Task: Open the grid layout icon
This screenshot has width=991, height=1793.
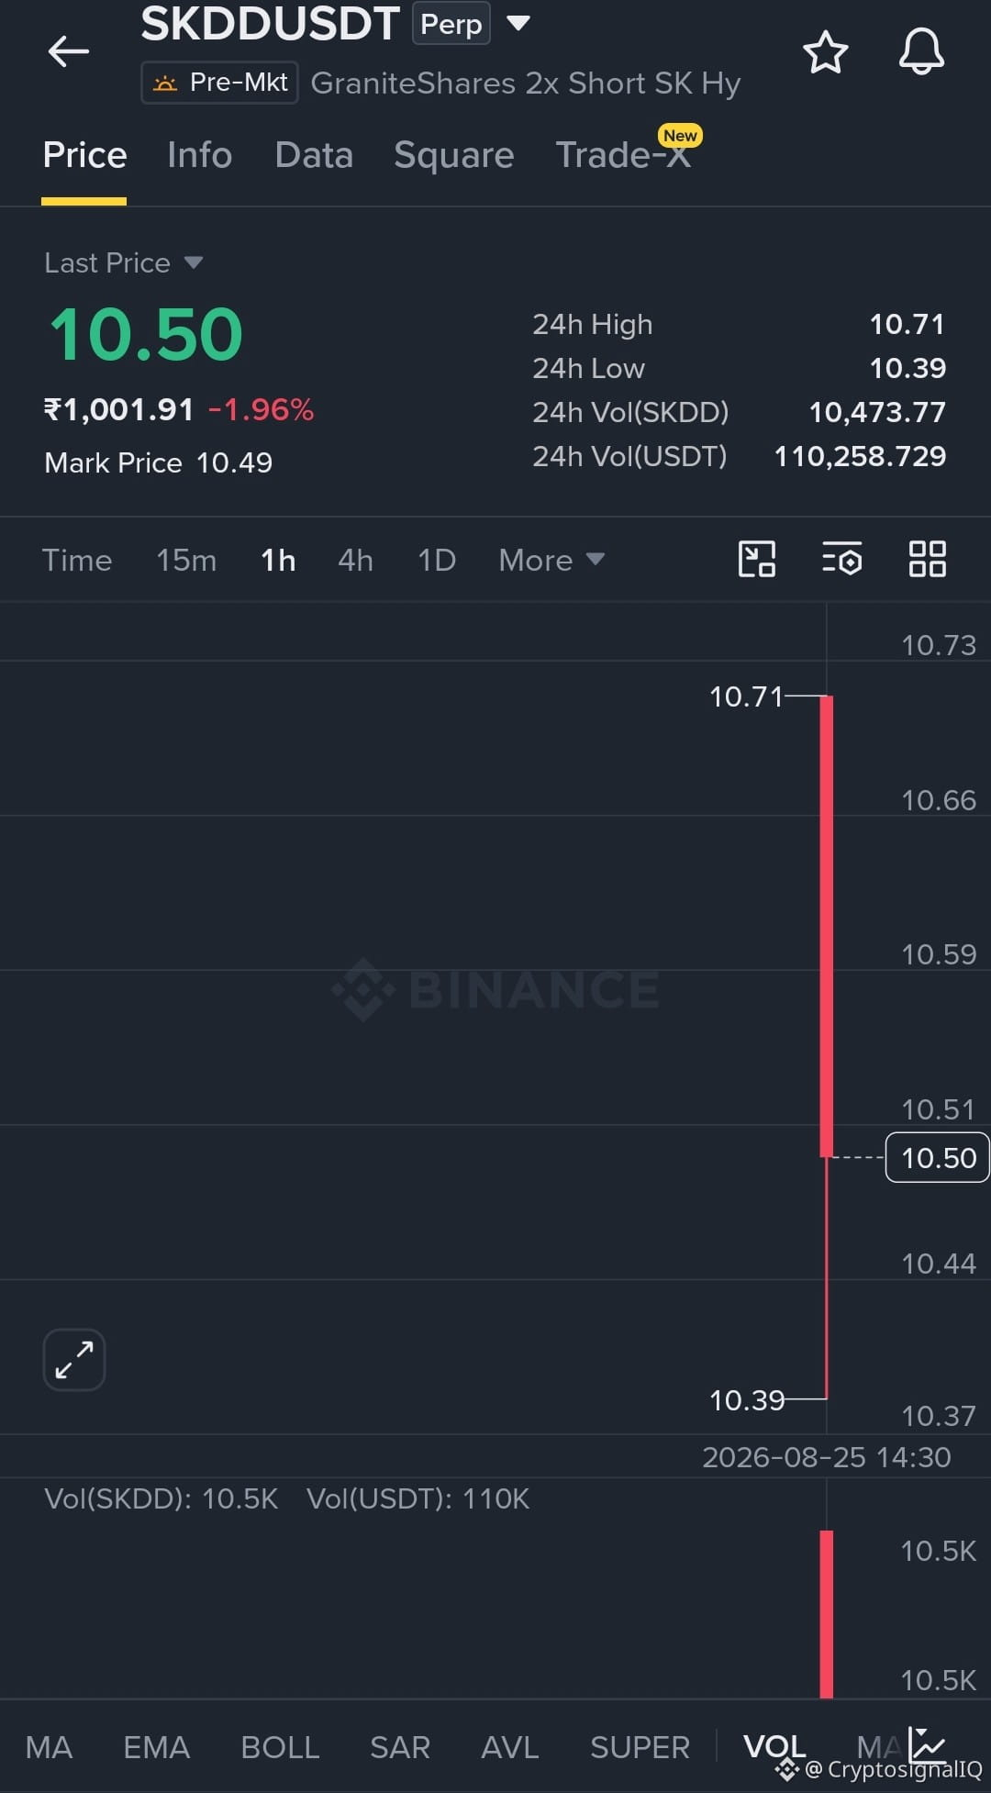Action: [x=927, y=559]
